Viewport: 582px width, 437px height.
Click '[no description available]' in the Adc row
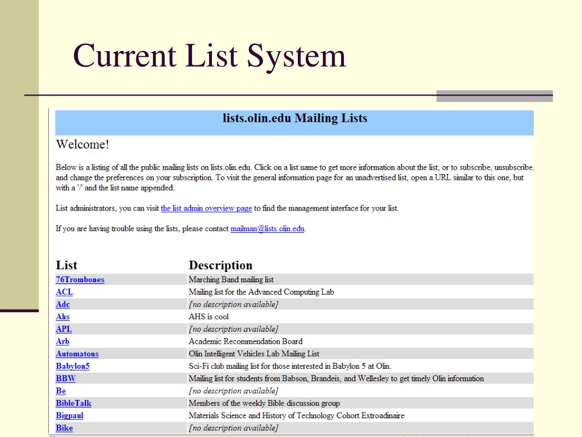click(x=234, y=304)
